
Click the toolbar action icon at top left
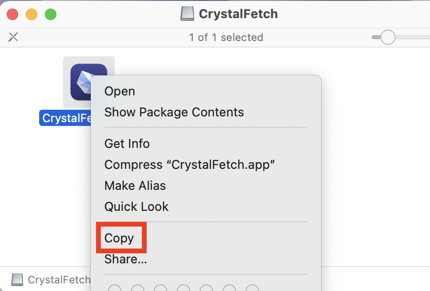13,37
